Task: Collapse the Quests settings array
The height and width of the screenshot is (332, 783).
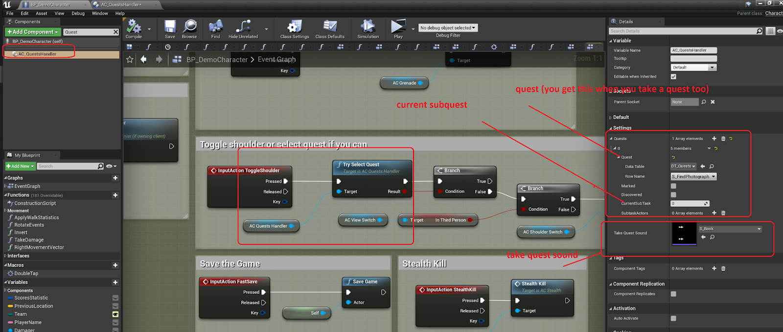Action: (x=611, y=139)
